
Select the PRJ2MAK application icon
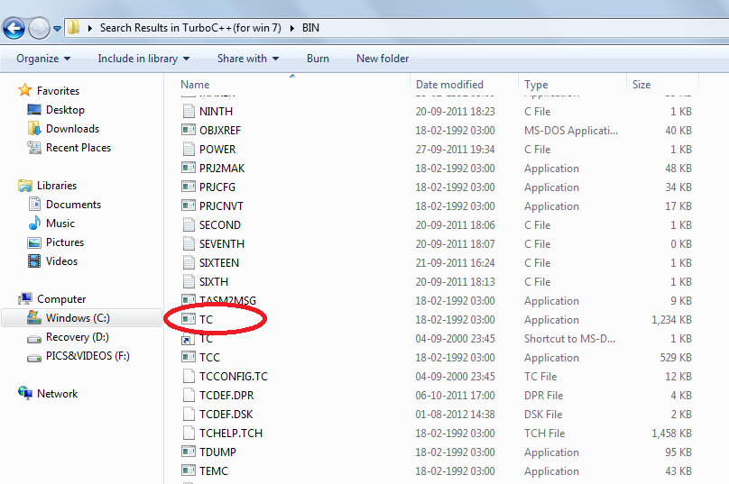point(189,168)
